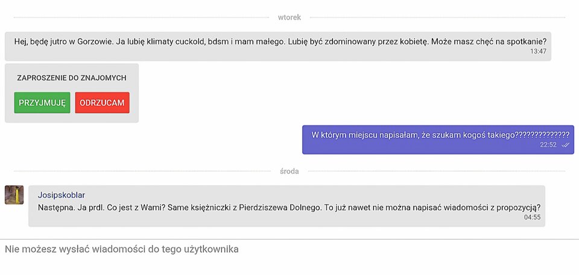Screen dimensions: 579x275
Task: Click the double-check read receipt icon
Action: (565, 145)
